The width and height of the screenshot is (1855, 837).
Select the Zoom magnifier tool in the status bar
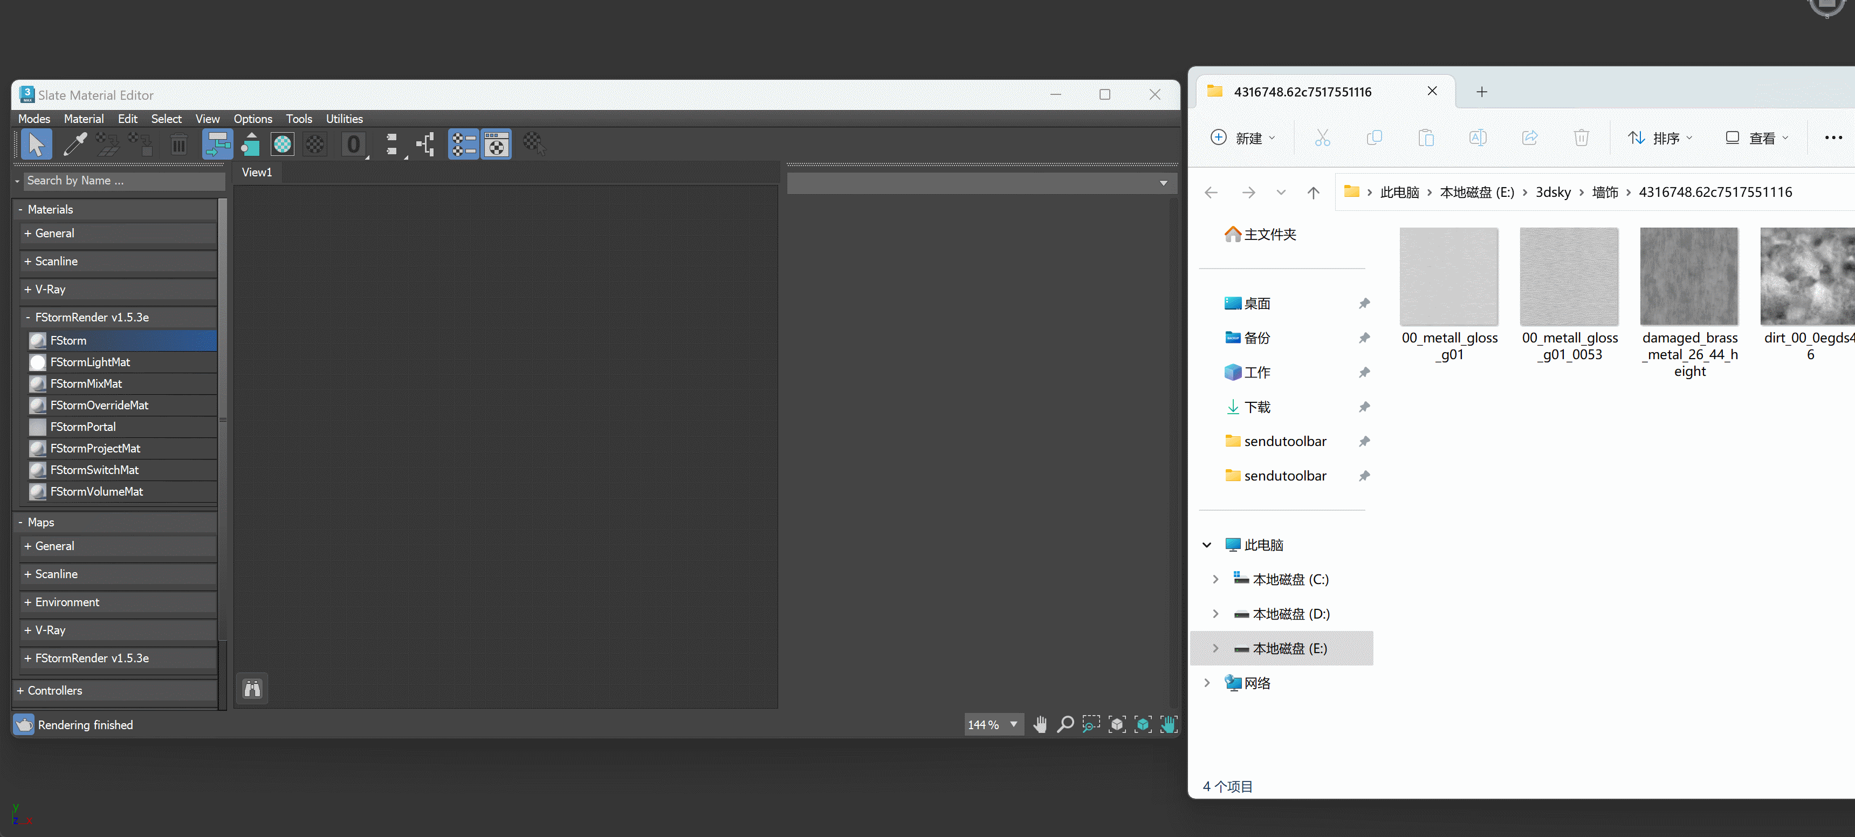tap(1065, 725)
